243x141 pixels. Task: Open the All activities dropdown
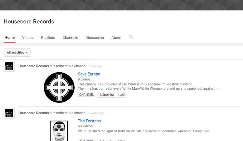tap(17, 53)
